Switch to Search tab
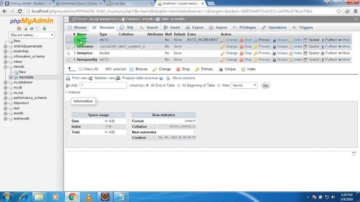The width and height of the screenshot is (360, 202). [148, 27]
